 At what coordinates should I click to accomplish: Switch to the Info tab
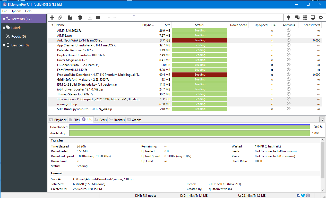tap(87, 119)
